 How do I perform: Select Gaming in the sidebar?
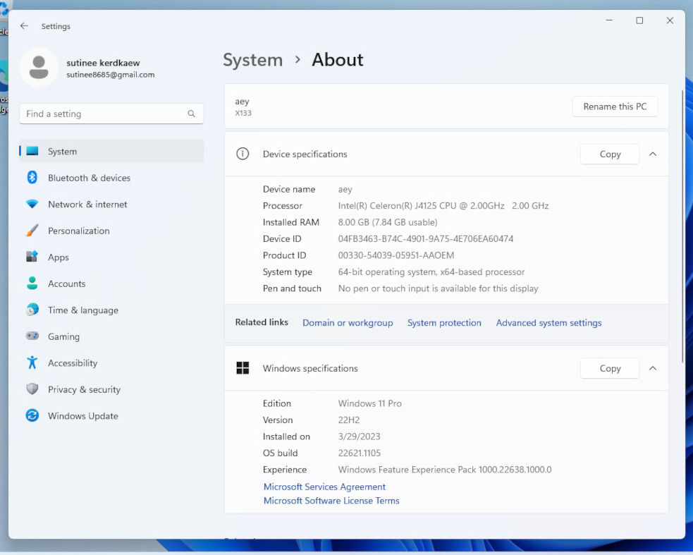[111, 336]
